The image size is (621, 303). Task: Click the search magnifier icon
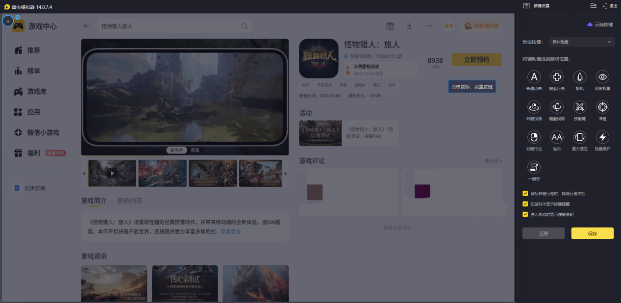(x=245, y=26)
